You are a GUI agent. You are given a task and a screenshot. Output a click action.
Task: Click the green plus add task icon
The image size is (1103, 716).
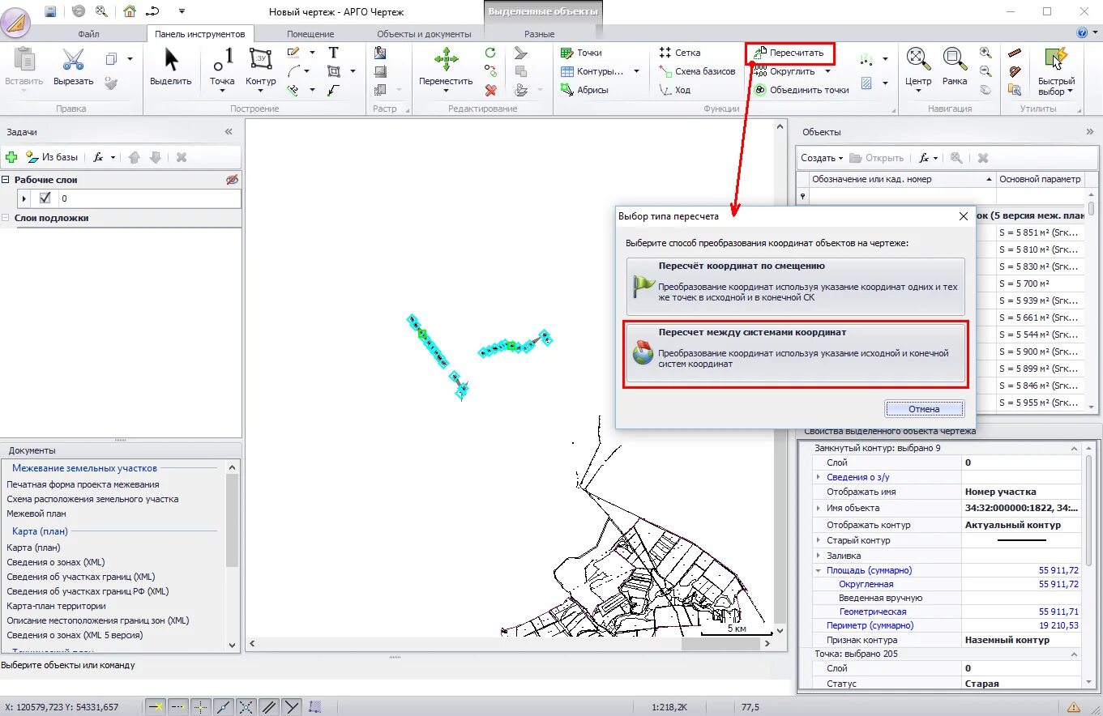click(11, 157)
